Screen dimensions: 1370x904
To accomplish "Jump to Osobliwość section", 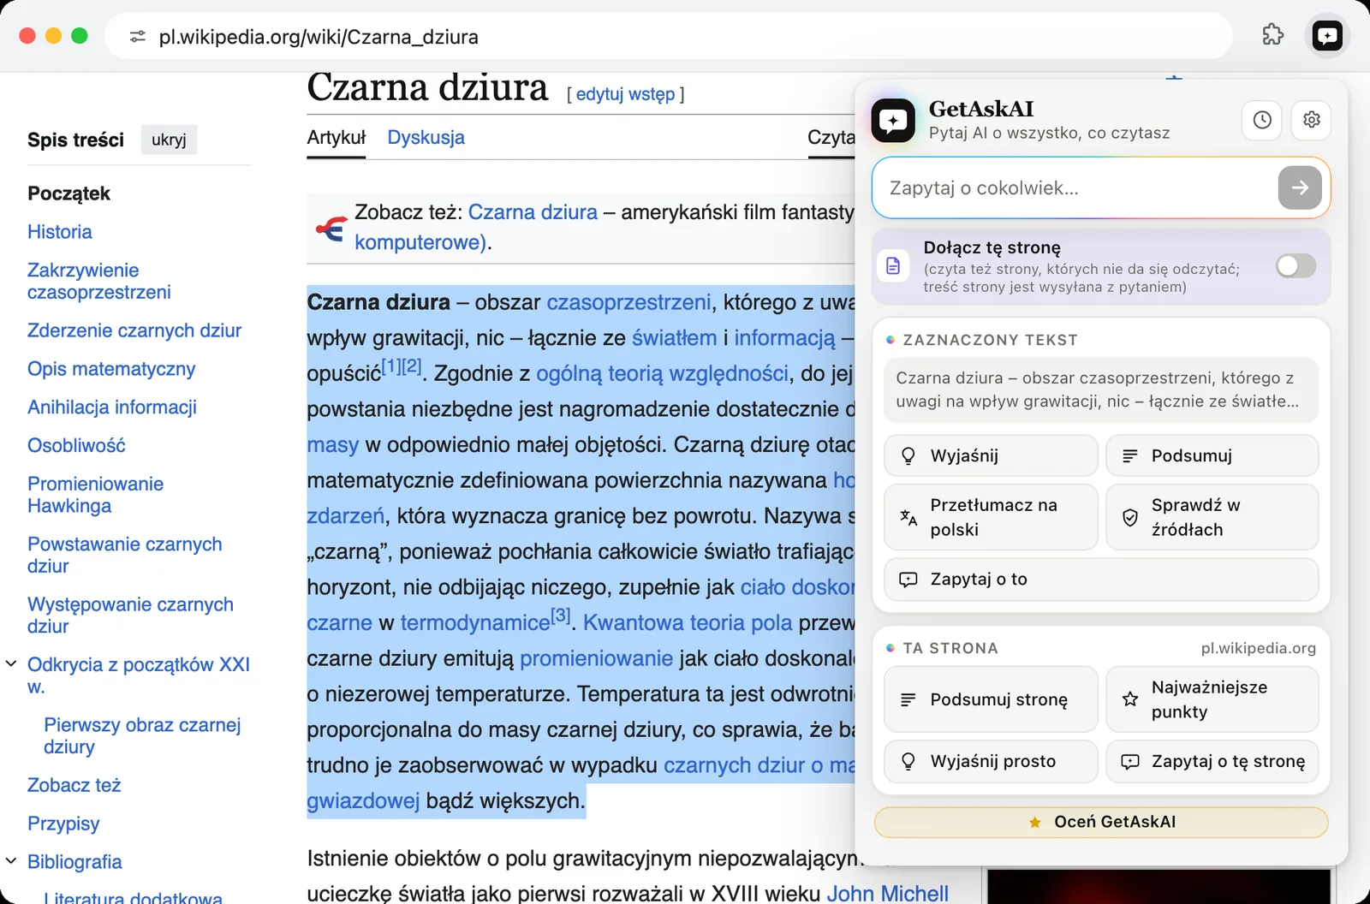I will click(x=76, y=445).
